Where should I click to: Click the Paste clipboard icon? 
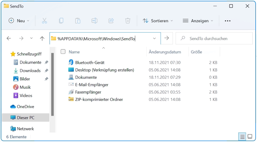tap(78, 21)
